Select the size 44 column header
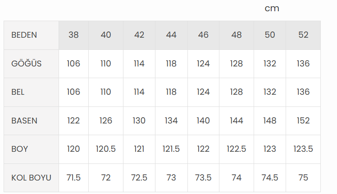This screenshot has width=337, height=194. (171, 35)
